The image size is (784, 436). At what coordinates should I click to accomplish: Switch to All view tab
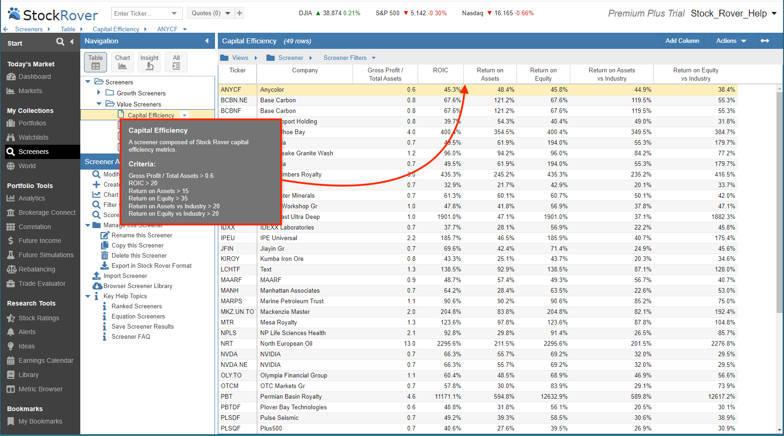(x=176, y=62)
